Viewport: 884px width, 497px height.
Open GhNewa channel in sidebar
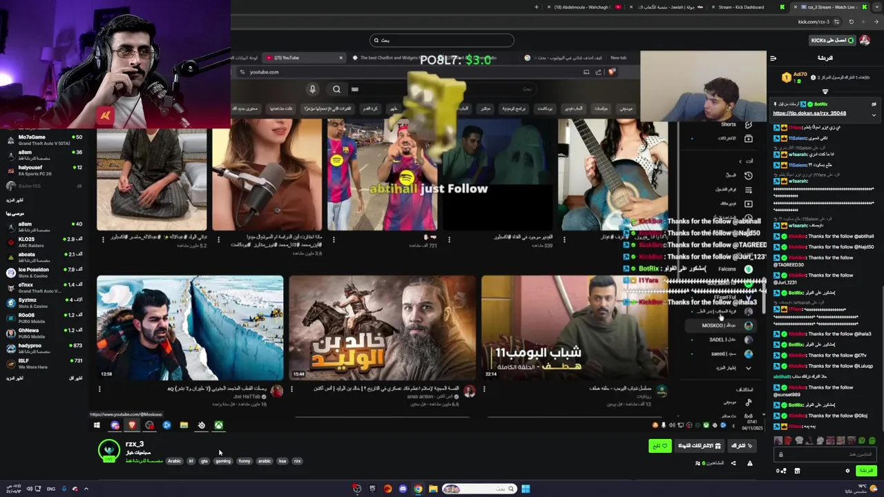click(44, 333)
